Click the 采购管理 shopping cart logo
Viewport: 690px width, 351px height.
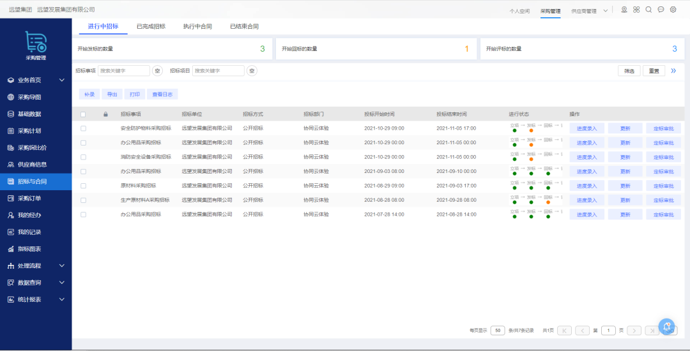click(36, 41)
